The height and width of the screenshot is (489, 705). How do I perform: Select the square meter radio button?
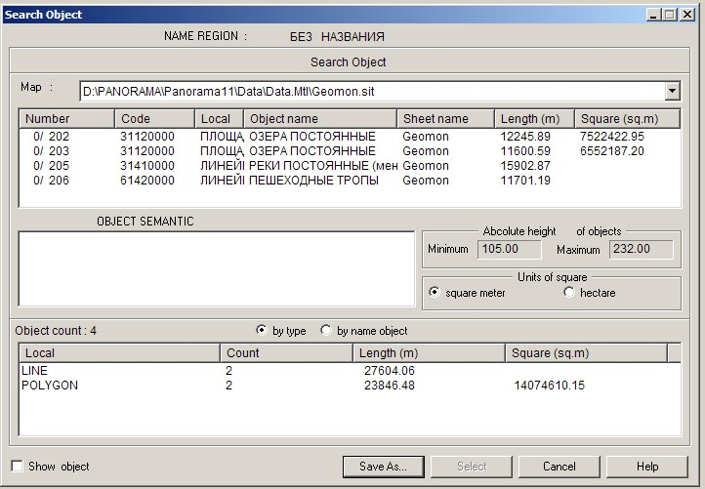(x=435, y=293)
